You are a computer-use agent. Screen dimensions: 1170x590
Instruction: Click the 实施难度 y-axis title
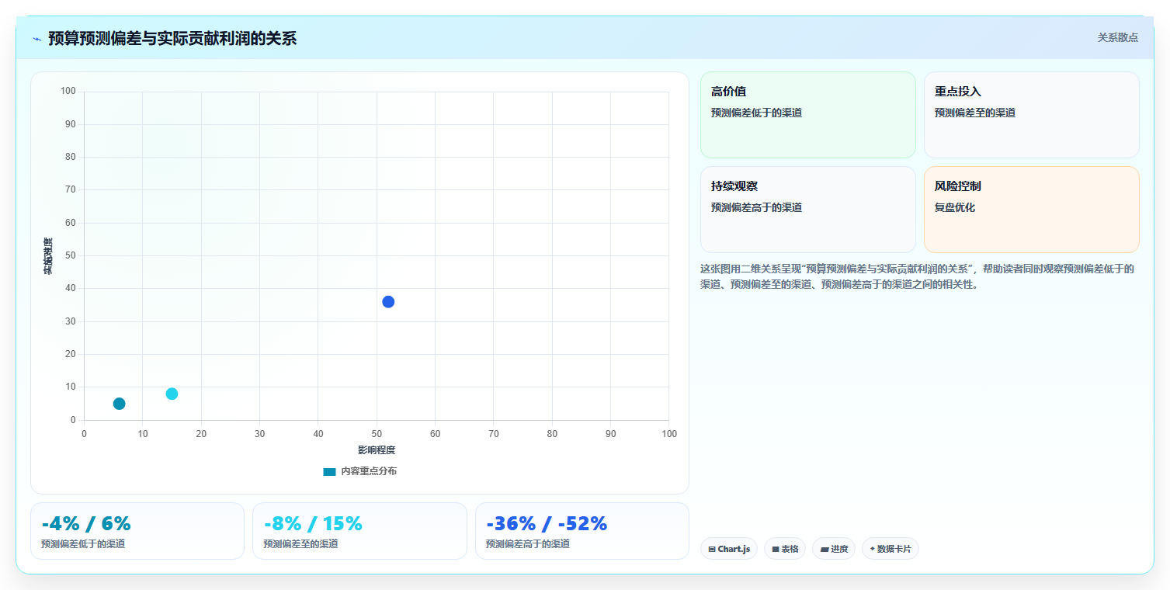(x=48, y=256)
